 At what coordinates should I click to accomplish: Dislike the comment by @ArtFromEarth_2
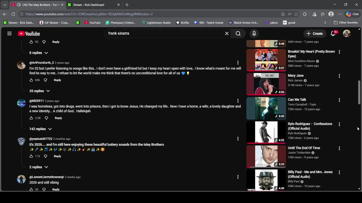coord(45,80)
